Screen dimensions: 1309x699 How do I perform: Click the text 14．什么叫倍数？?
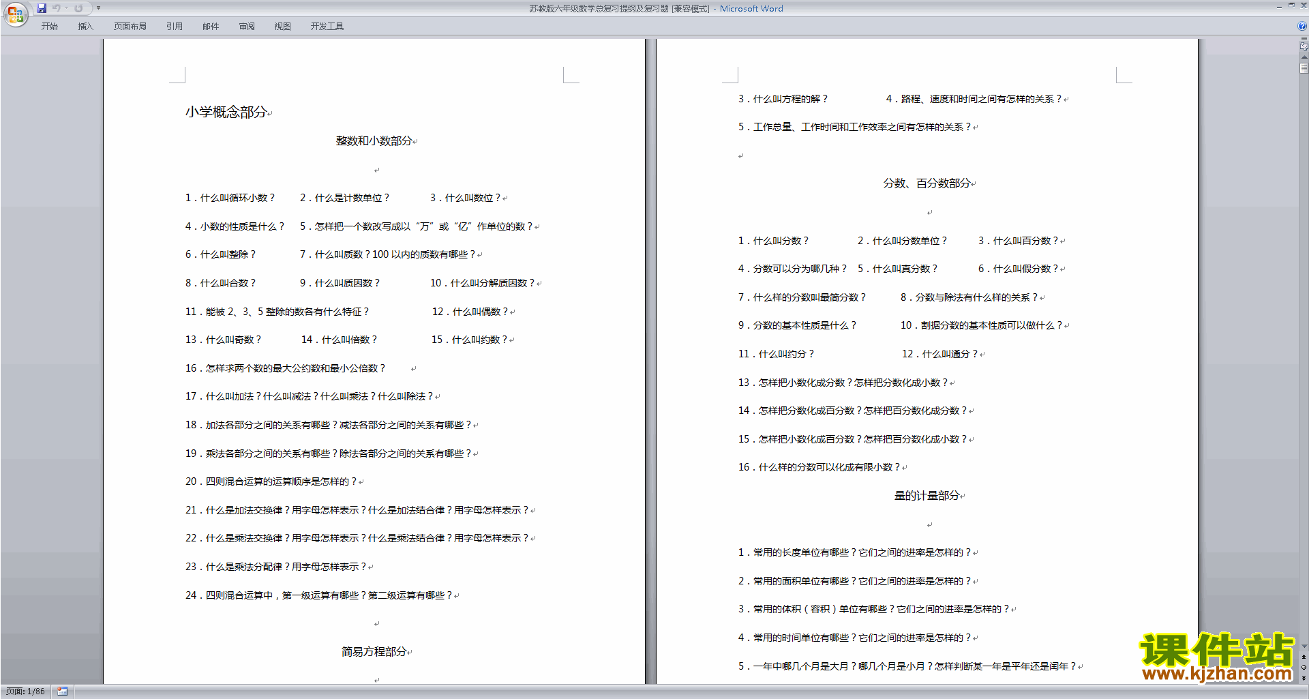click(x=340, y=340)
